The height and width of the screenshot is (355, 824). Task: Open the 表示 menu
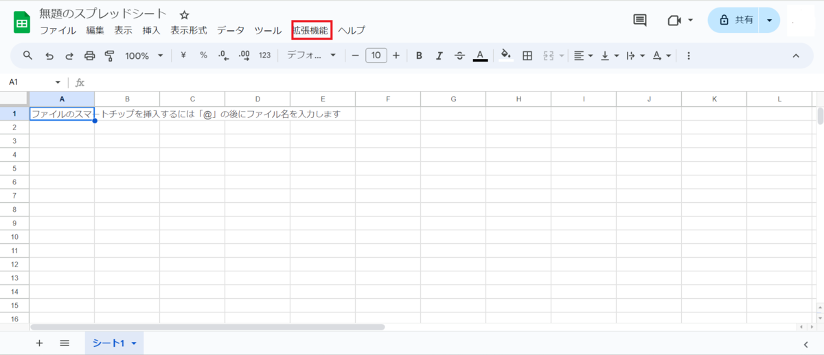(x=124, y=30)
